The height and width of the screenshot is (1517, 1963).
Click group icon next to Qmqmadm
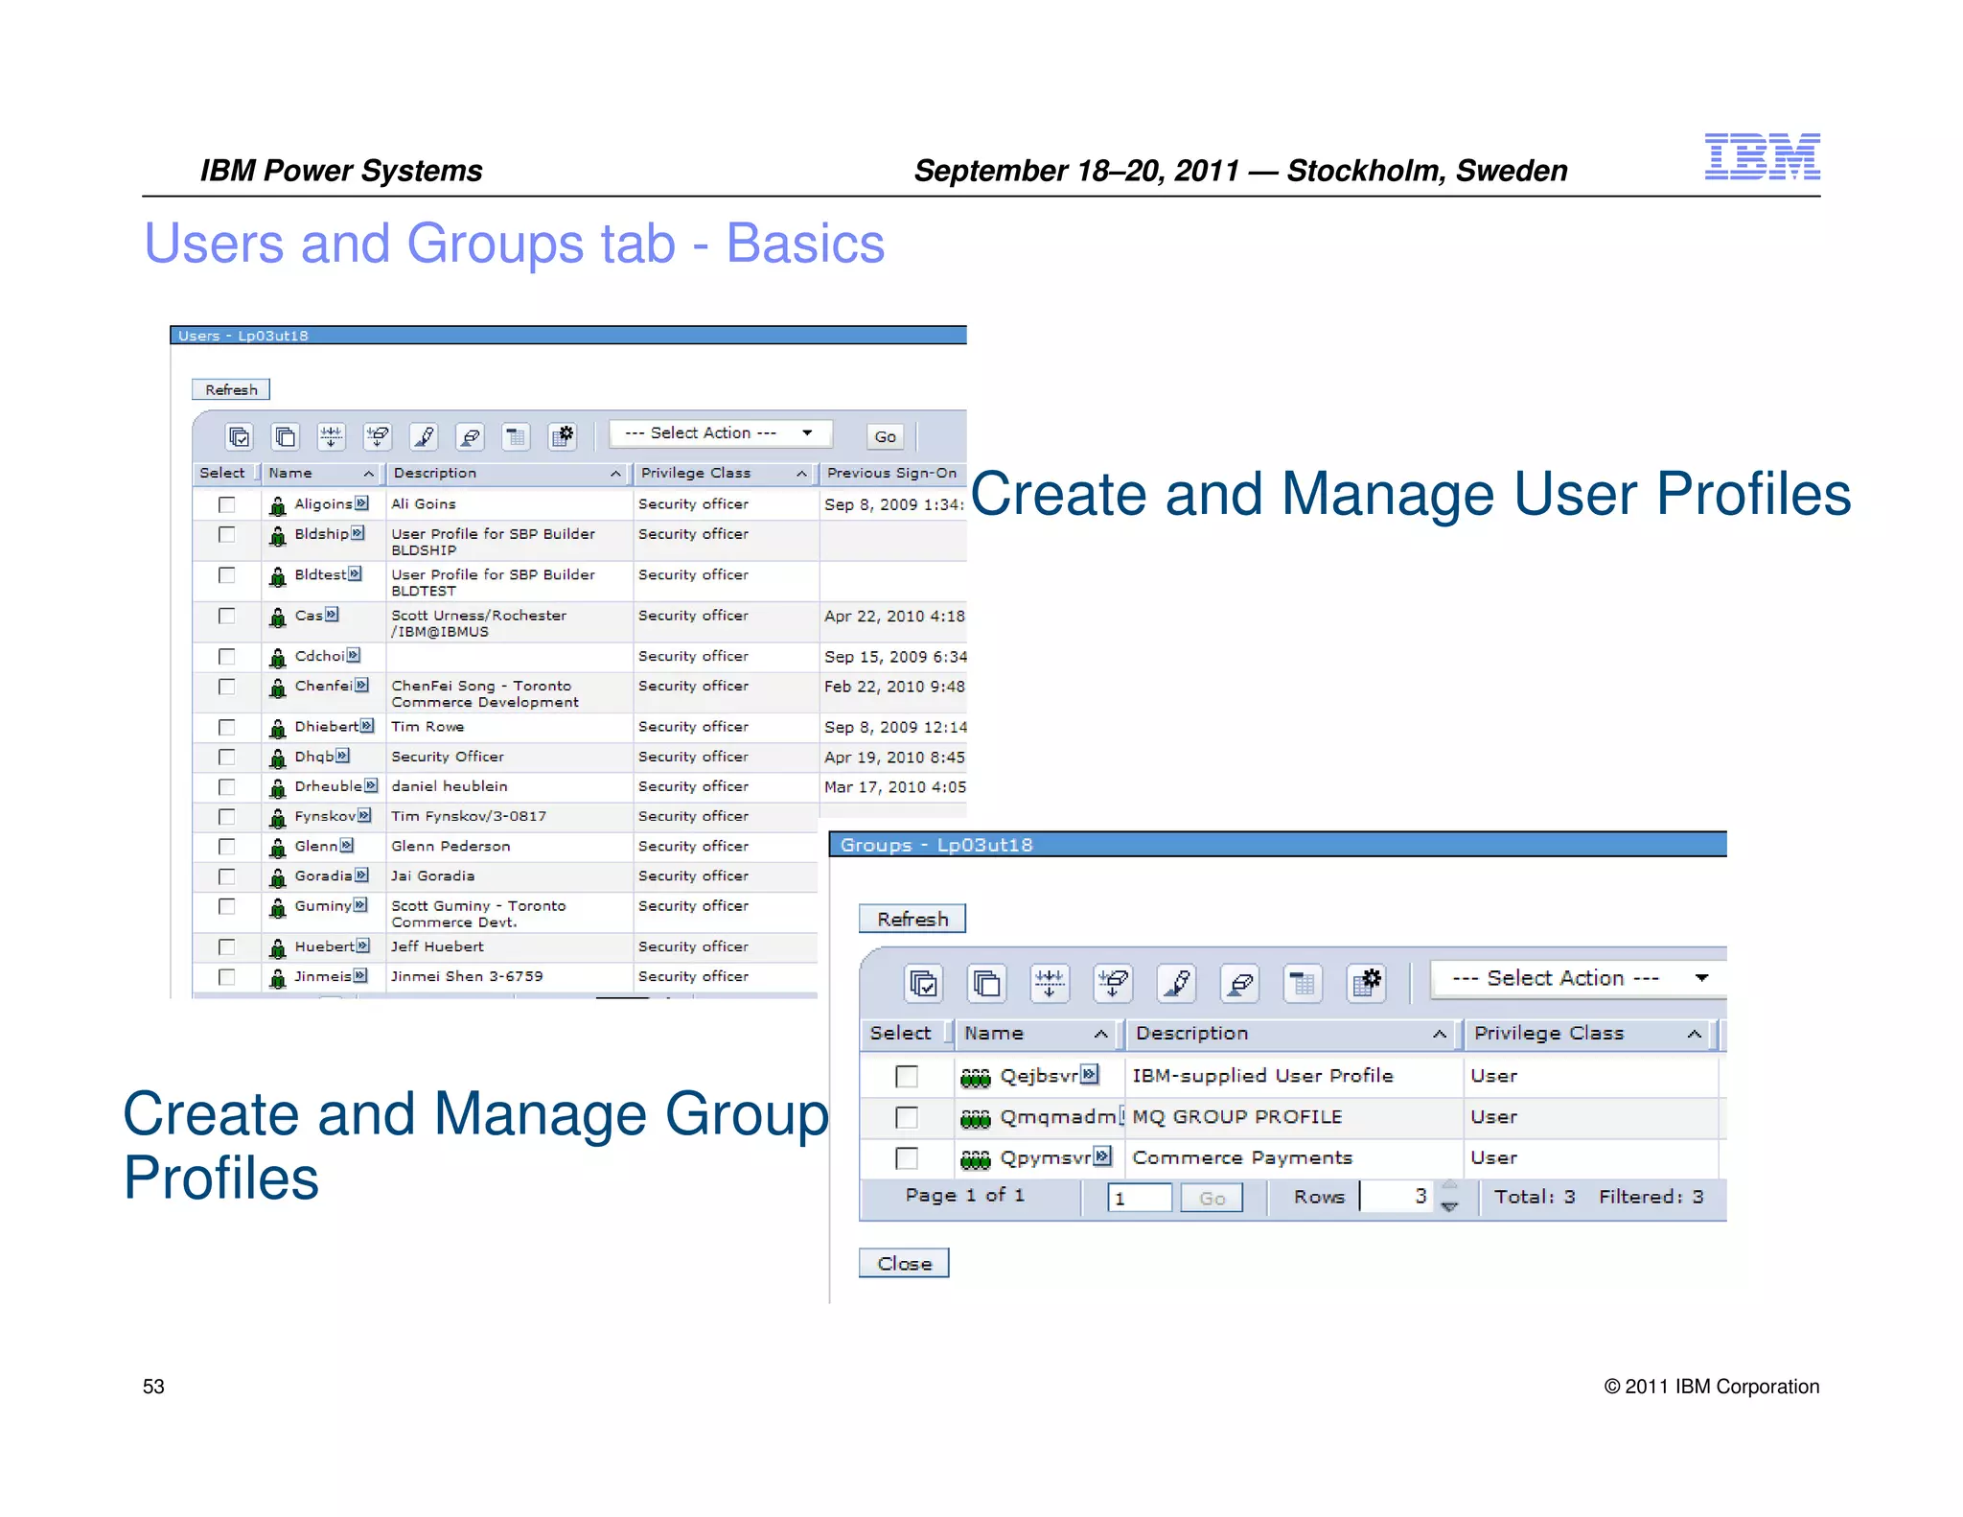coord(975,1118)
